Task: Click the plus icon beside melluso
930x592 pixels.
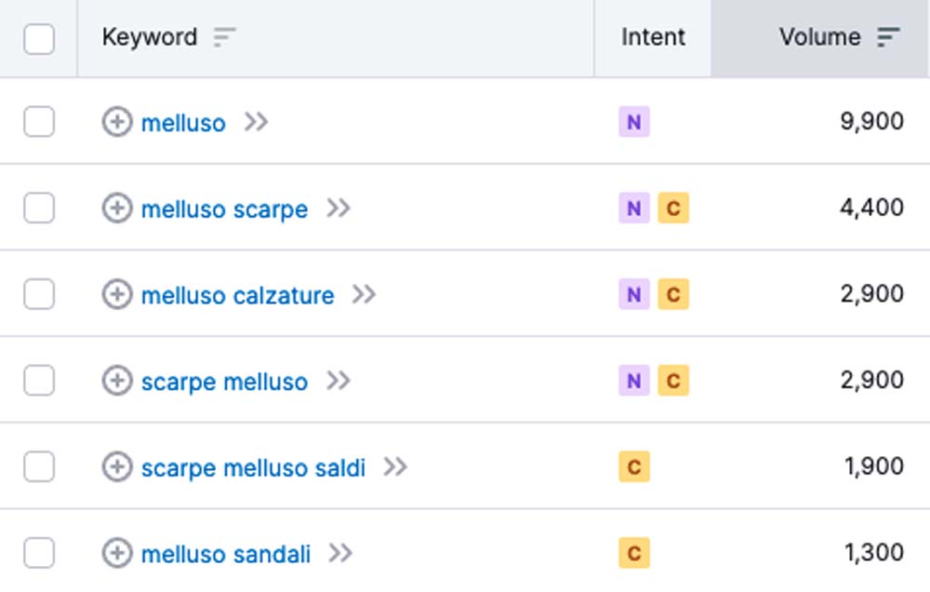Action: click(x=116, y=122)
